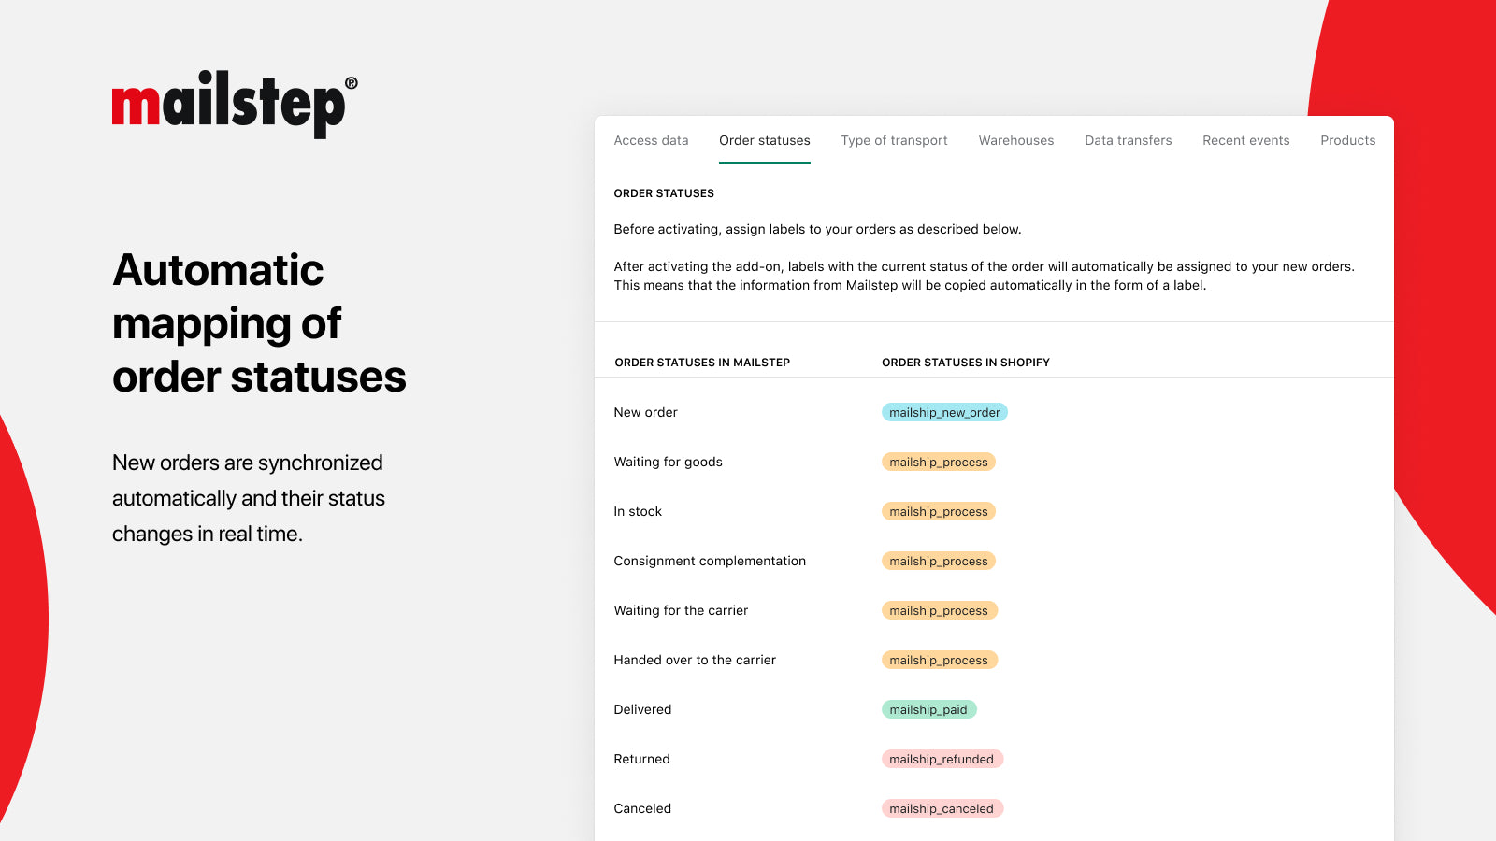
Task: Click the ORDER STATUSES IN SHOPIFY column header
Action: 965,363
